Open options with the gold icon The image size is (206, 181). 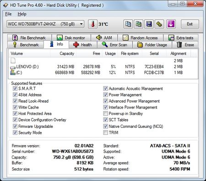[159, 24]
